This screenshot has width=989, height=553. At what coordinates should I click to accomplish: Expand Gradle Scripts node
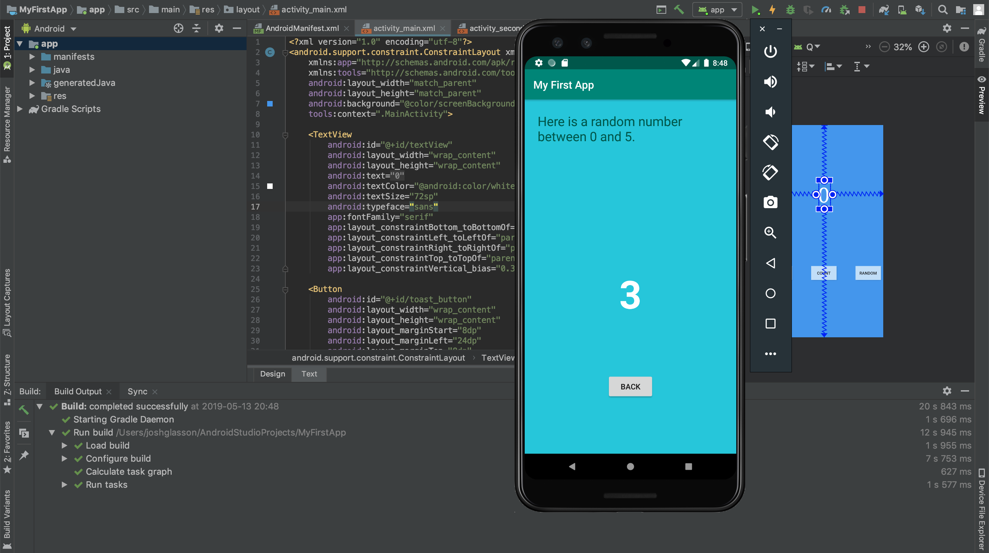pos(20,109)
